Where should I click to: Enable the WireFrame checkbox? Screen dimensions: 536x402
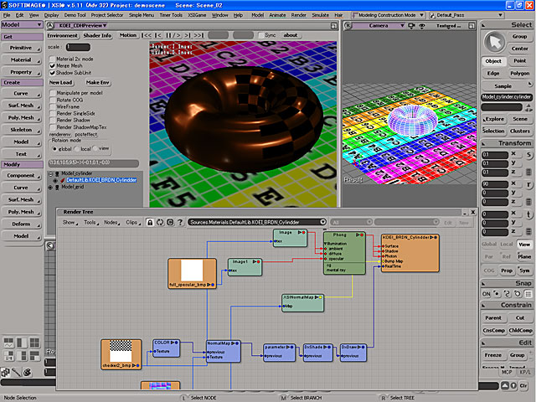coord(53,106)
